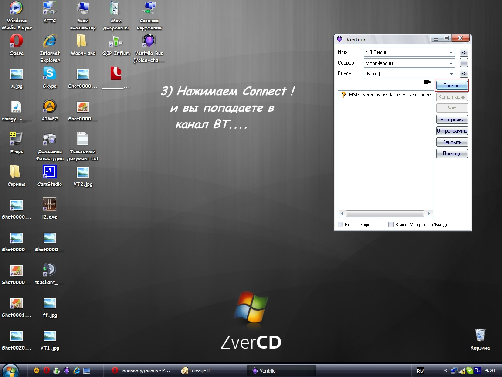The image size is (502, 377).
Task: Click Internet Explorer quick launch icon
Action: (77, 370)
